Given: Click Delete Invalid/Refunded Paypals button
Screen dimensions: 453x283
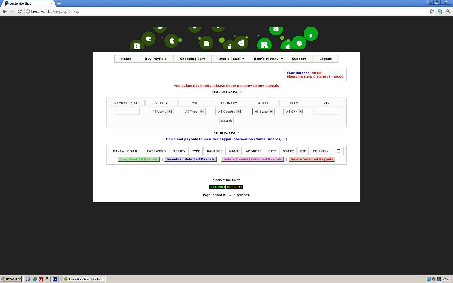Looking at the screenshot, I should click(x=253, y=159).
